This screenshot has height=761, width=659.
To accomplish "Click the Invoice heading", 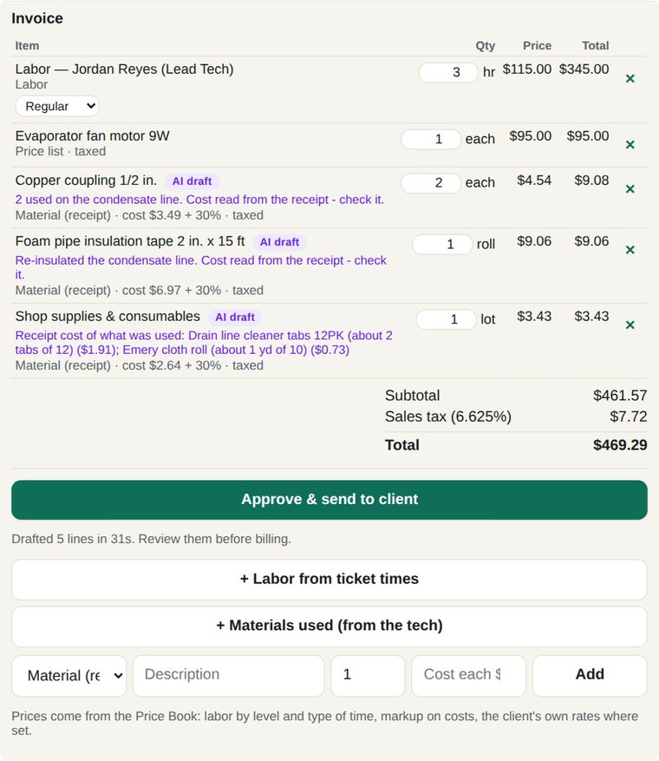I will (x=37, y=18).
